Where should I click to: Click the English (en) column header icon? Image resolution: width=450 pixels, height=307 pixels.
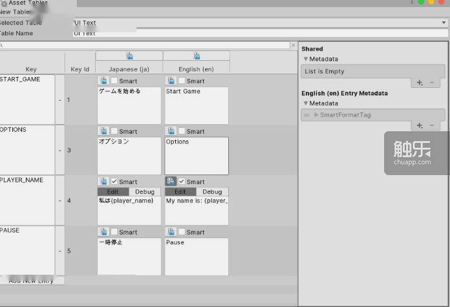pos(197,56)
